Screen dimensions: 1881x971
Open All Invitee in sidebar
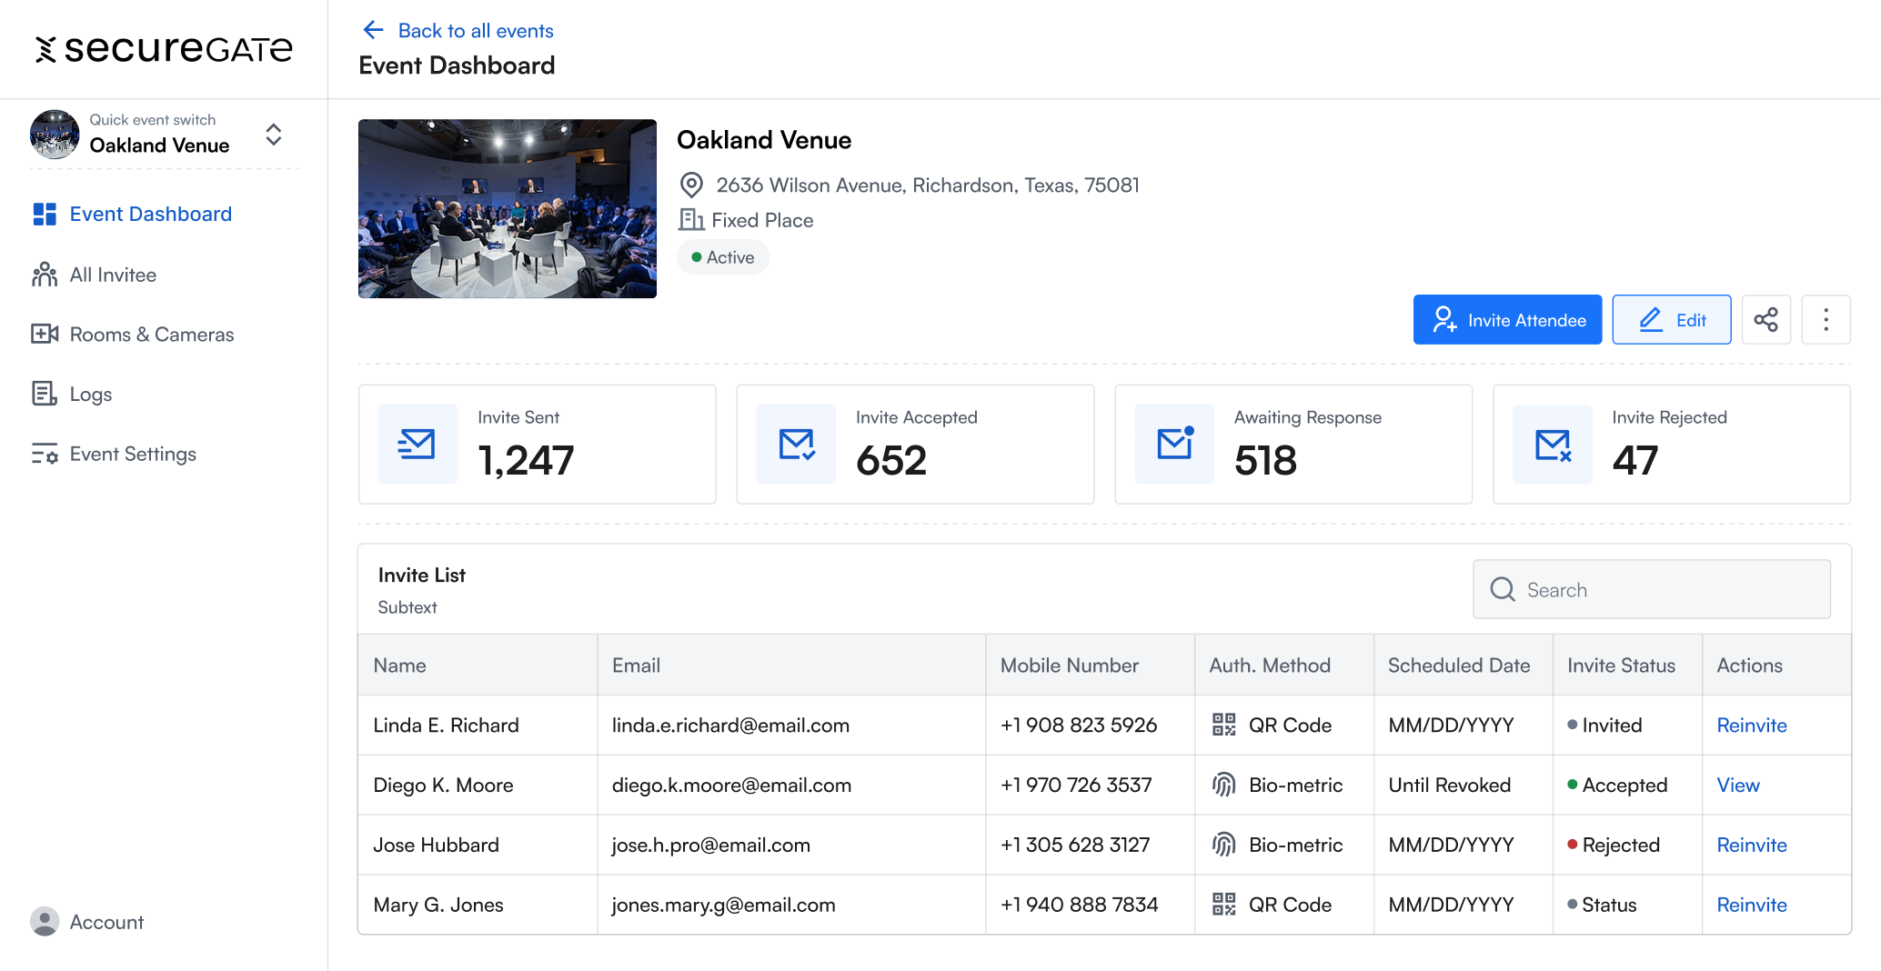pyautogui.click(x=113, y=275)
